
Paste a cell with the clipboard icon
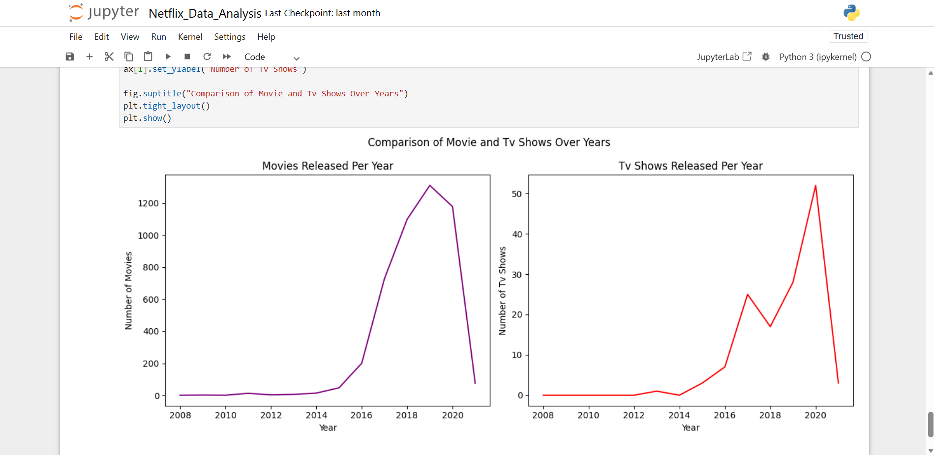148,57
